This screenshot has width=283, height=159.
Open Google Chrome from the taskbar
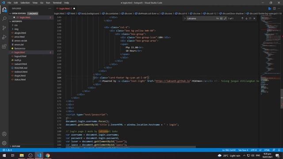pos(48,155)
